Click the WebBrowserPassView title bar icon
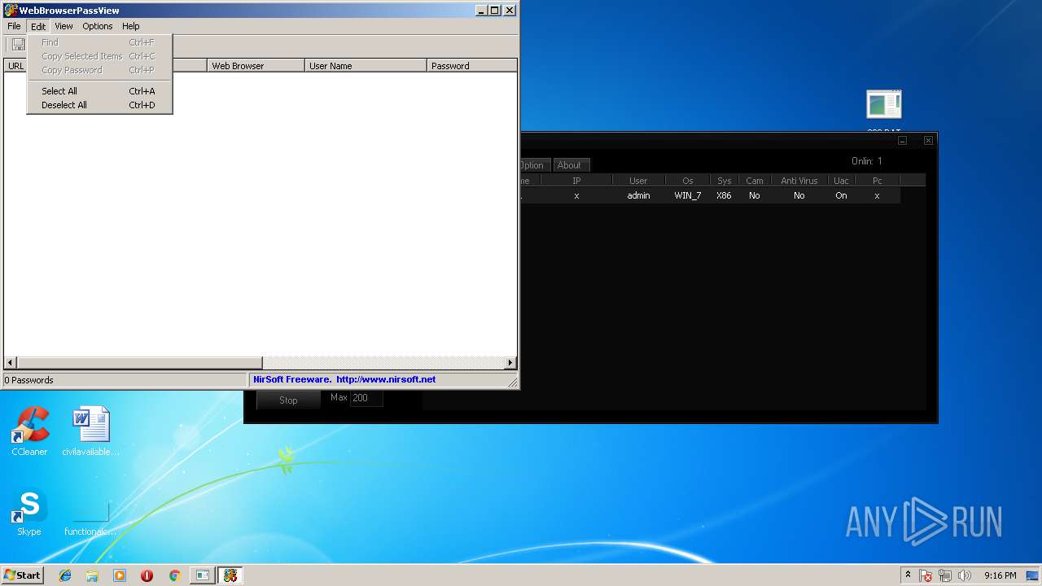The height and width of the screenshot is (586, 1042). point(11,11)
